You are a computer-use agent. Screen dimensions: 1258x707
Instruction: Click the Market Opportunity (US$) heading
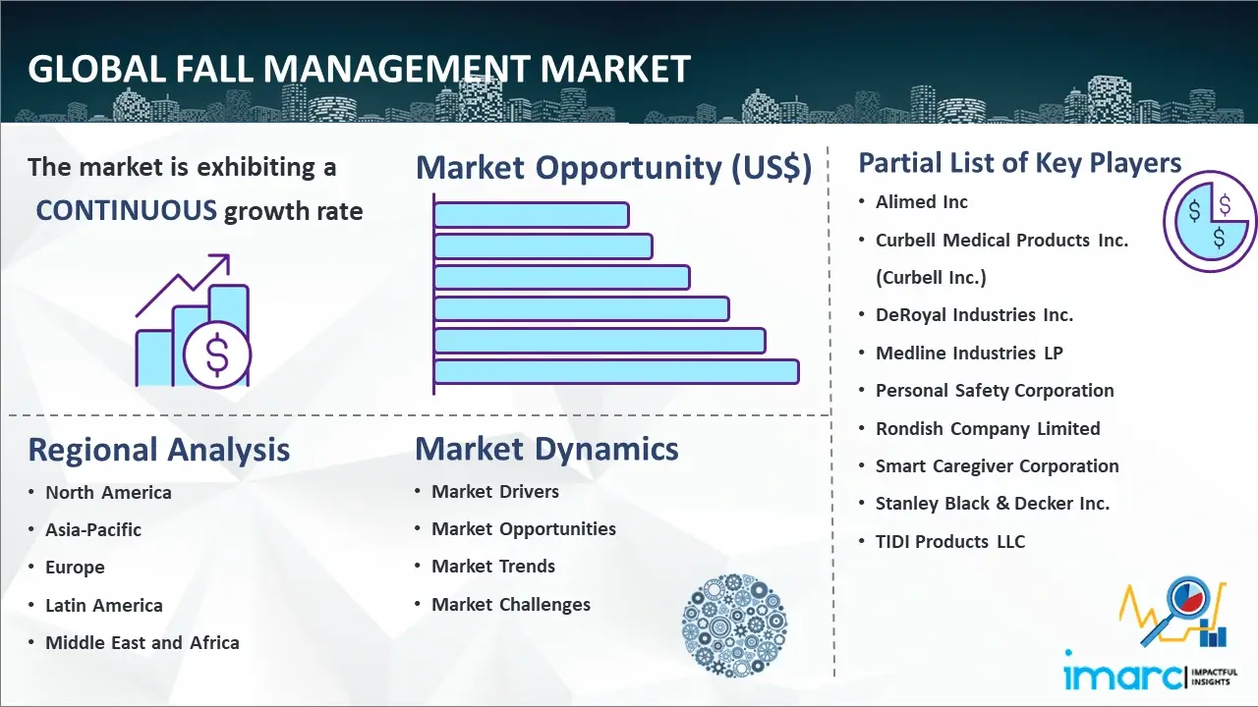click(613, 168)
